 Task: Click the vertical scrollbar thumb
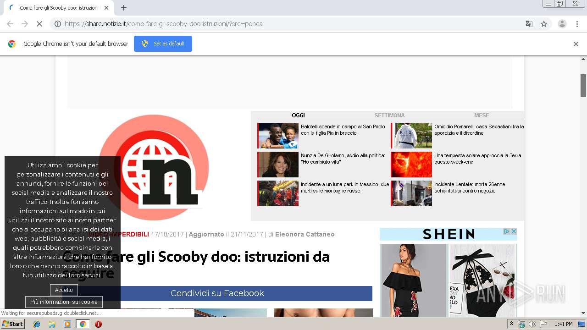(583, 85)
